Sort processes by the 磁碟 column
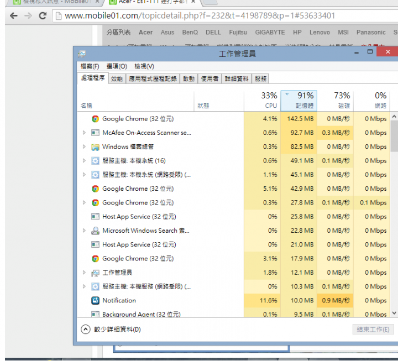The height and width of the screenshot is (361, 398). tap(336, 101)
